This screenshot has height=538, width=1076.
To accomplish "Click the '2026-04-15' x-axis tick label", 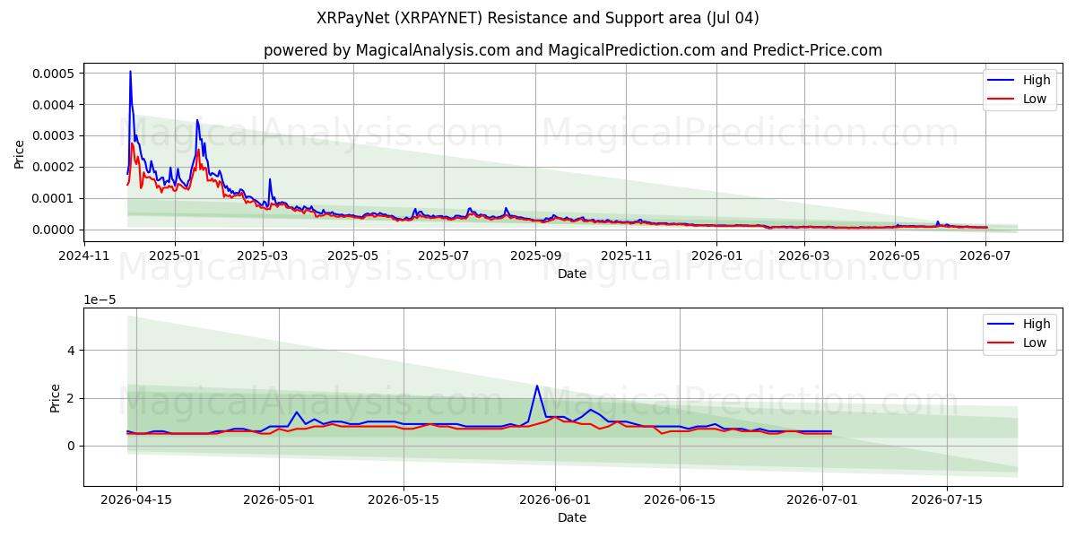I will 136,499.
